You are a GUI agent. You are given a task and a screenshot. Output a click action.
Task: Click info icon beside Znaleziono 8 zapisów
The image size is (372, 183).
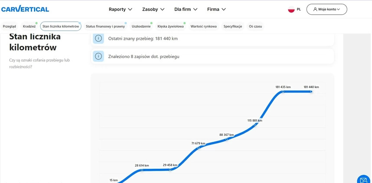coord(98,56)
